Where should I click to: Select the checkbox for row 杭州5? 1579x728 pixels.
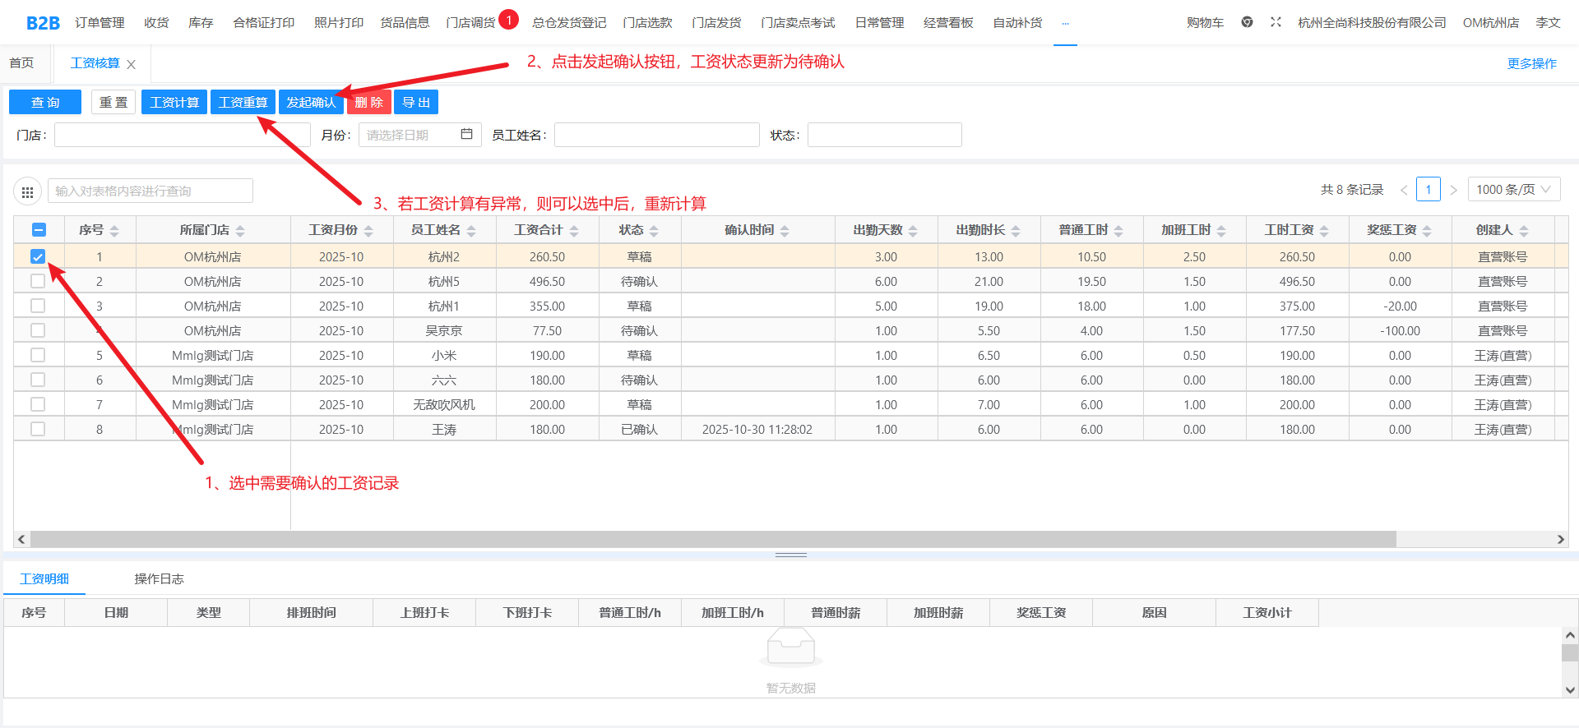click(38, 281)
